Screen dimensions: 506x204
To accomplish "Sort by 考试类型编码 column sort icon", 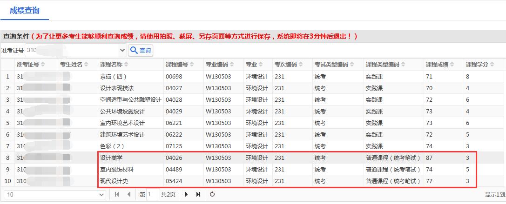I will point(352,65).
